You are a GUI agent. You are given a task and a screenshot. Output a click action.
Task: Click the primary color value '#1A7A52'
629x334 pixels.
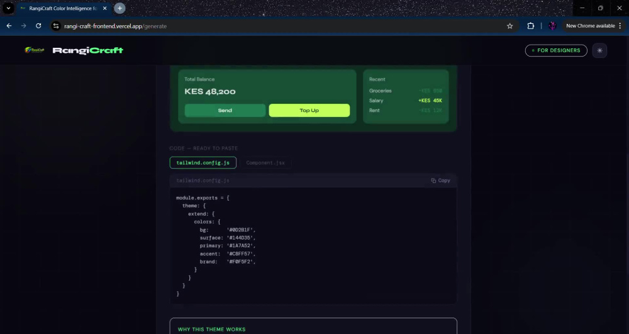pyautogui.click(x=240, y=246)
